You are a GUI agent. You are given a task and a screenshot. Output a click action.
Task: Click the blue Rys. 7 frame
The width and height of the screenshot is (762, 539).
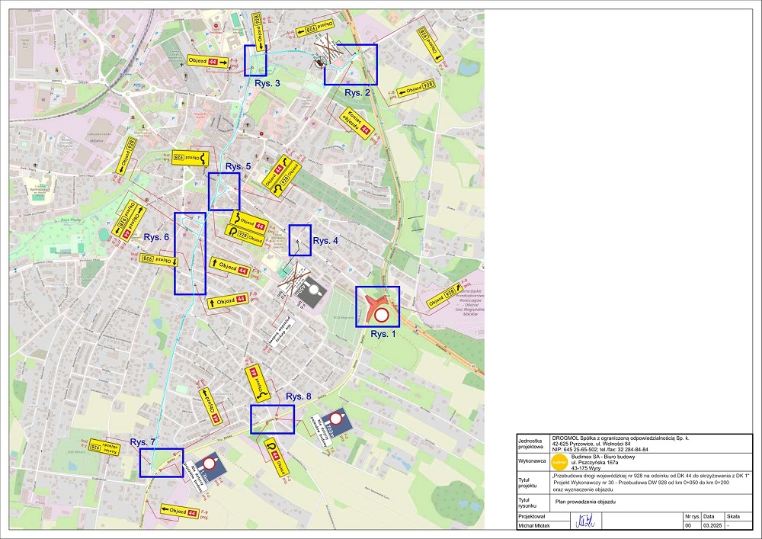pos(162,463)
